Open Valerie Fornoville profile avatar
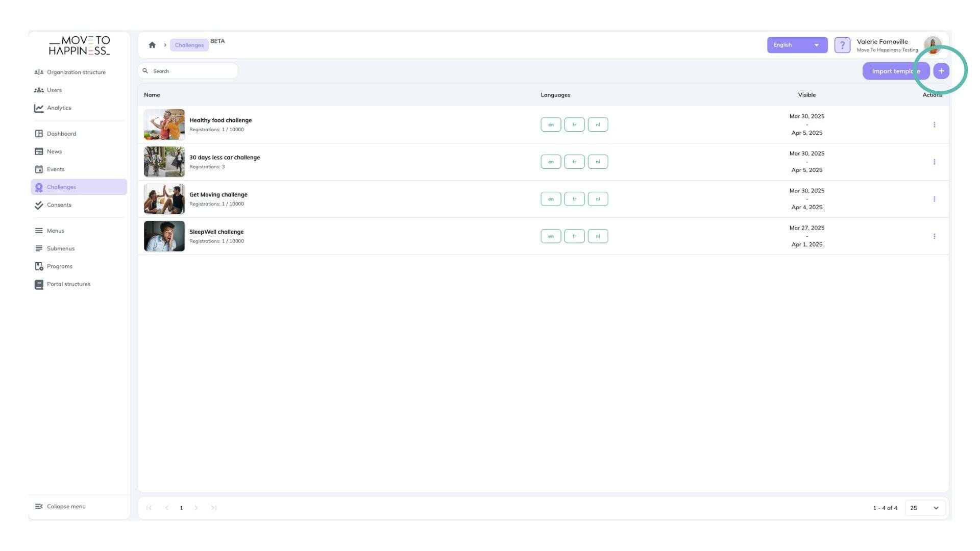The image size is (980, 551). click(933, 45)
